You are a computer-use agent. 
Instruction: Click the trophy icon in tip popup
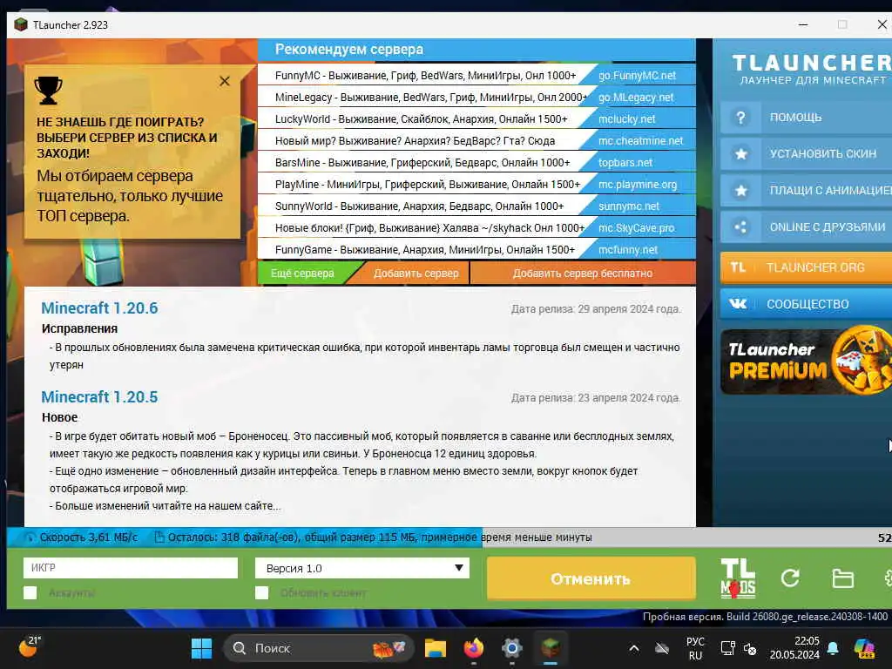49,91
